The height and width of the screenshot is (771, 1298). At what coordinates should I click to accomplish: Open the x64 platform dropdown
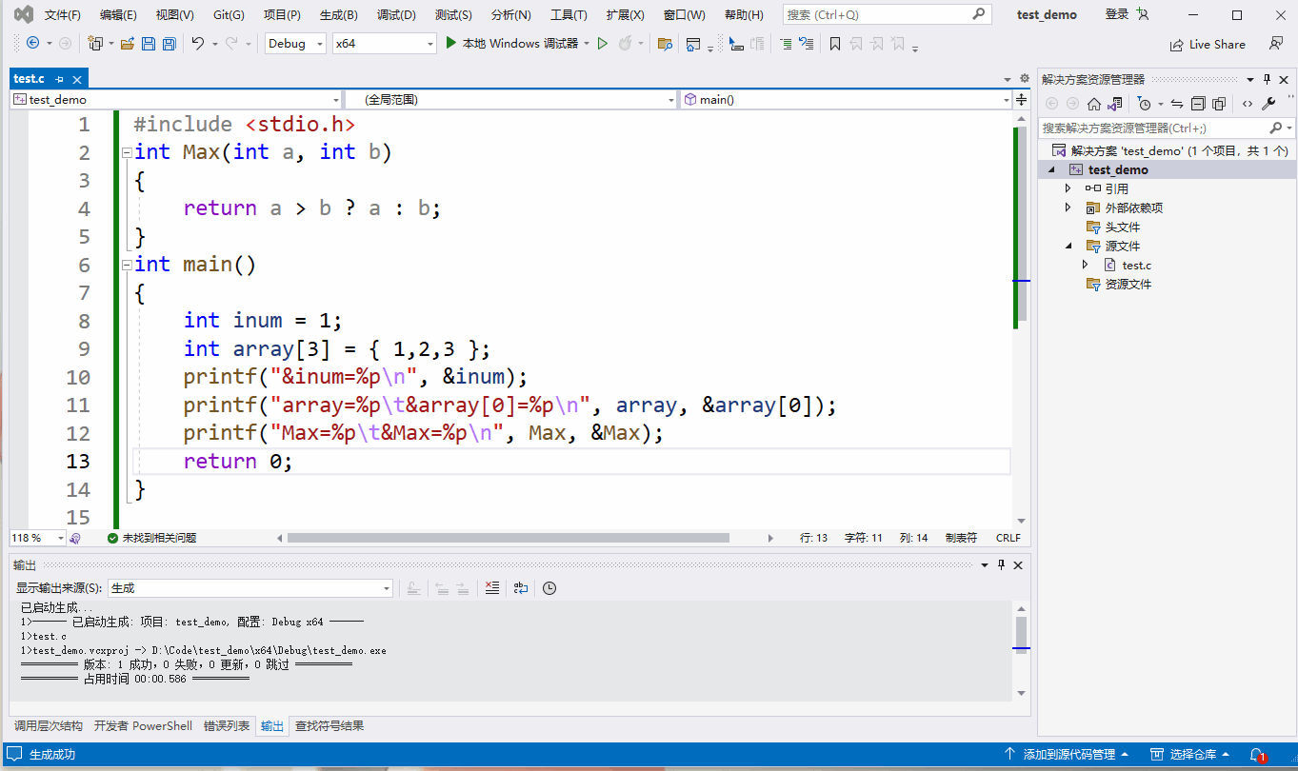pos(384,44)
